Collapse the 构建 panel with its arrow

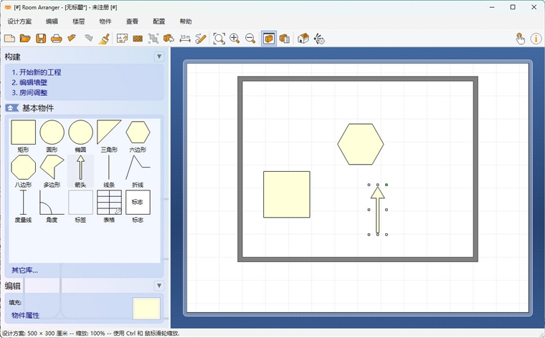coord(159,57)
